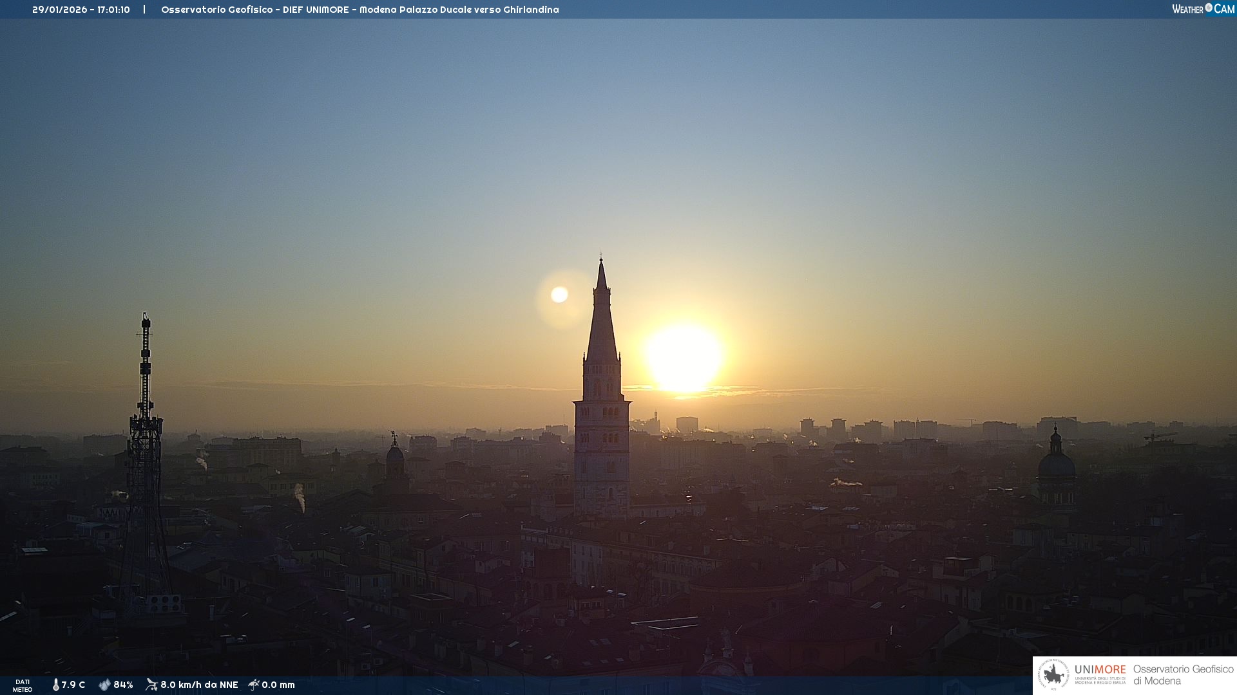This screenshot has width=1237, height=695.
Task: Click the UNIMORE university seal emblem
Action: point(1053,675)
